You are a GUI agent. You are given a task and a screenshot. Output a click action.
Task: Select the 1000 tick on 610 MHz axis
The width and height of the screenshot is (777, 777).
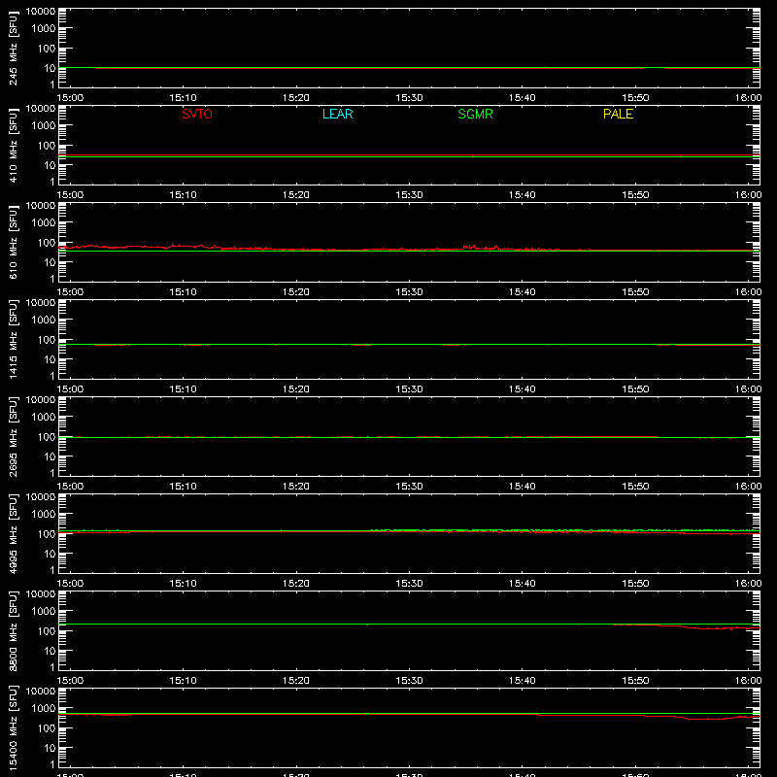pos(44,223)
